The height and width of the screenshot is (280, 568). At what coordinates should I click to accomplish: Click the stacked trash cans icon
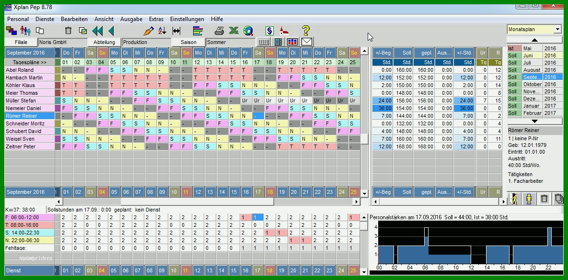(559, 198)
